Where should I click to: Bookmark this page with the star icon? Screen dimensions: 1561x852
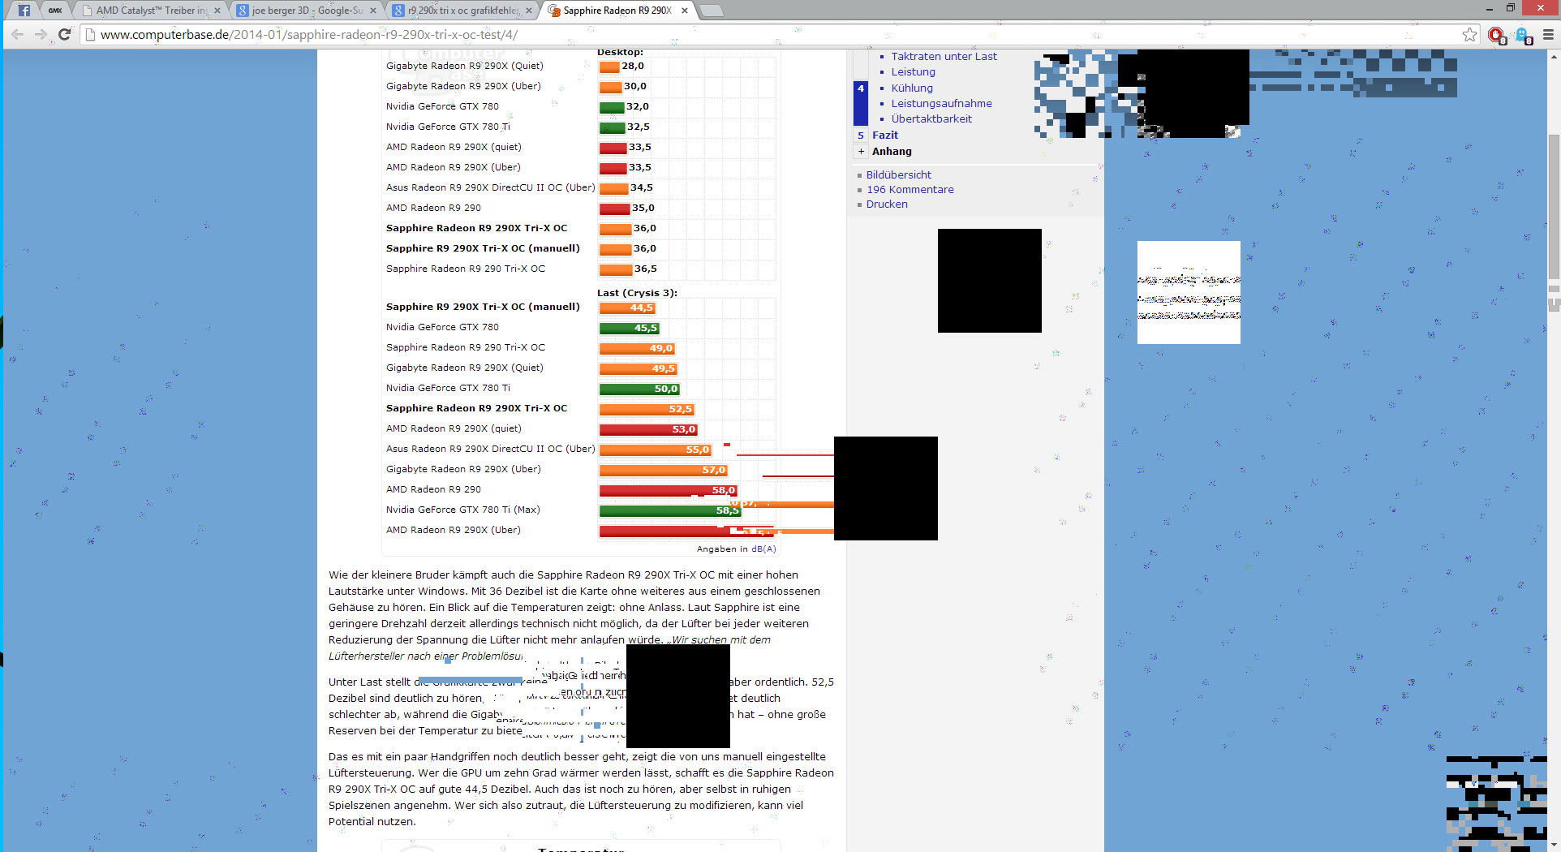[1469, 34]
